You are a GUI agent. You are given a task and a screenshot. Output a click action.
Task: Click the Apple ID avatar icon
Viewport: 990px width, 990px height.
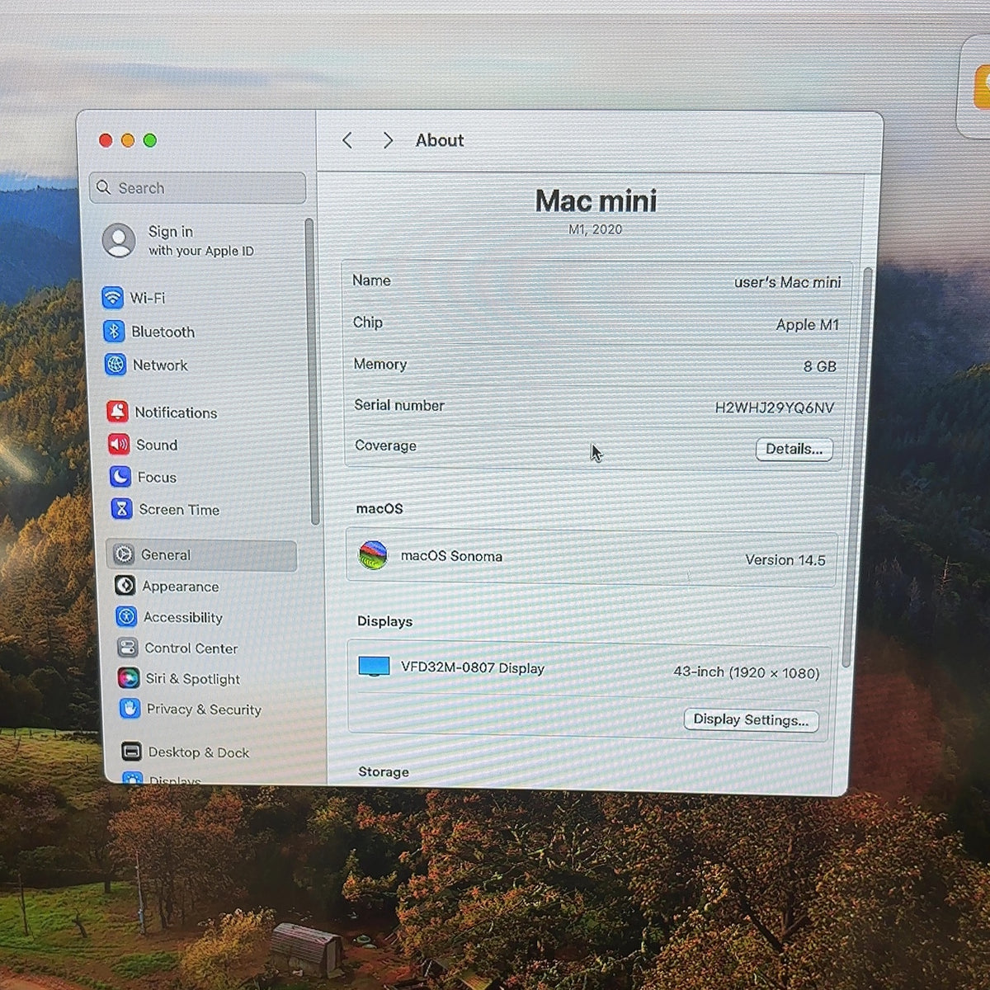click(119, 240)
